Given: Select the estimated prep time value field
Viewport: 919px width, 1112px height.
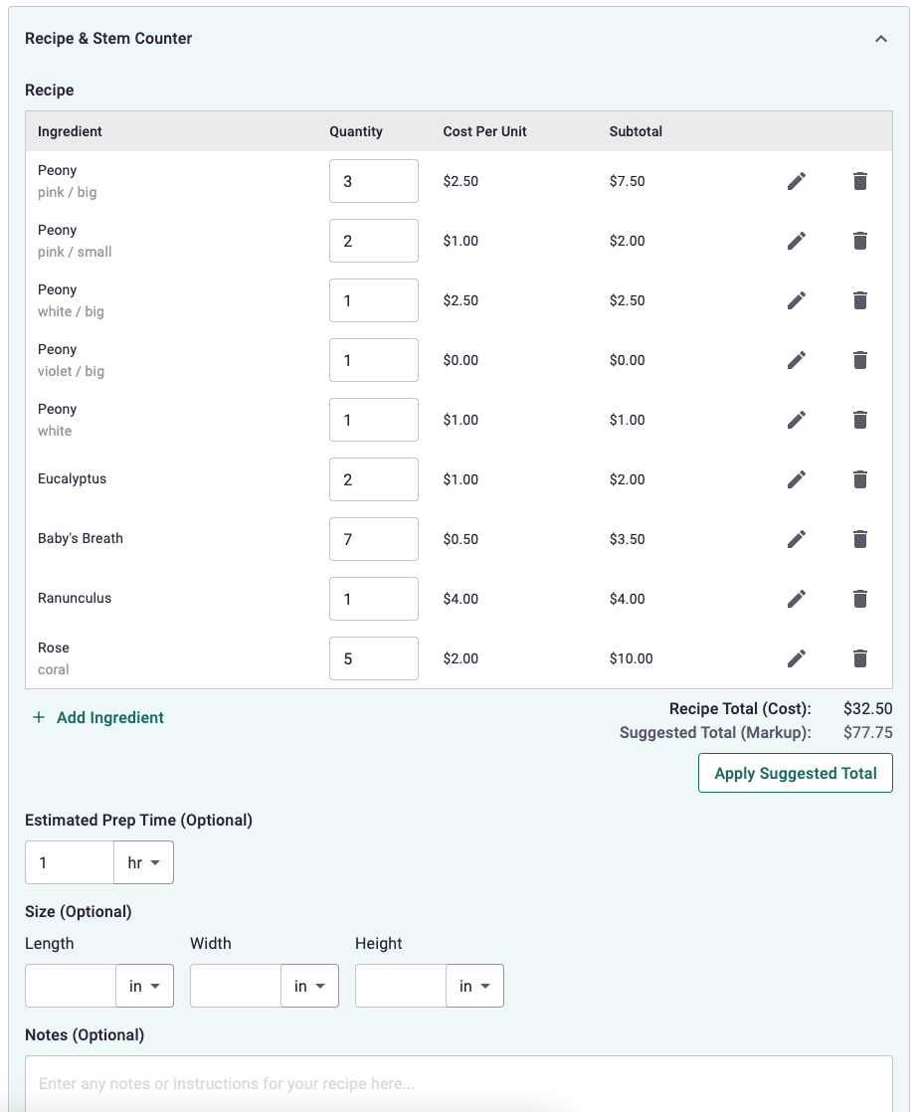Looking at the screenshot, I should point(69,862).
